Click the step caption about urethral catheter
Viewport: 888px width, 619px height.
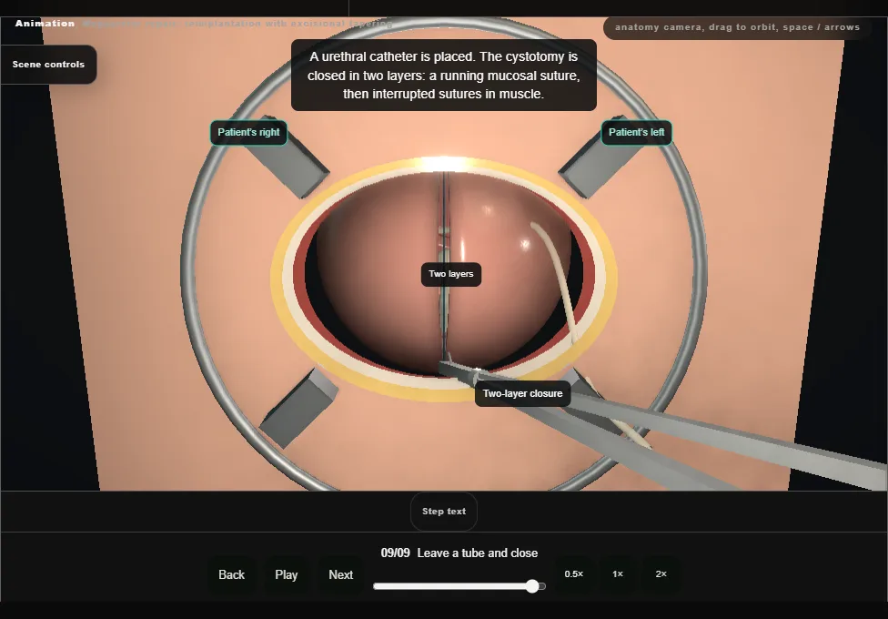click(444, 76)
